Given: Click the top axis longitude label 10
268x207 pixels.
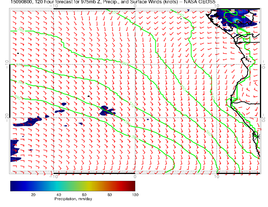Looking at the screenshot, I should click(x=216, y=5).
